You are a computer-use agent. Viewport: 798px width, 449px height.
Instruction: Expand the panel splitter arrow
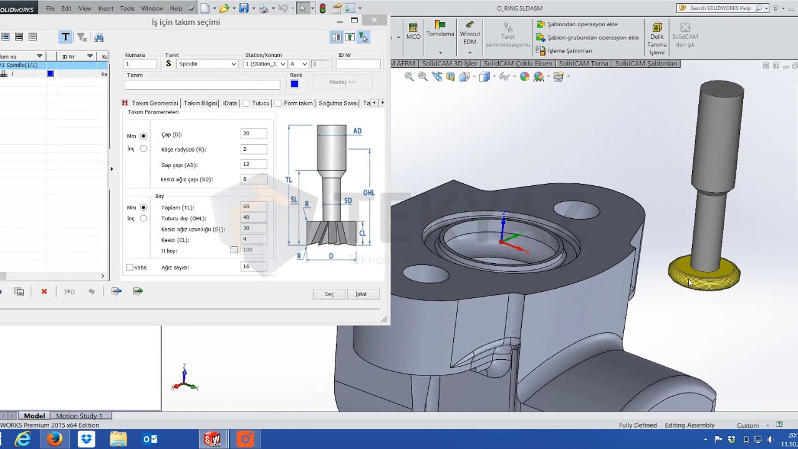point(112,168)
